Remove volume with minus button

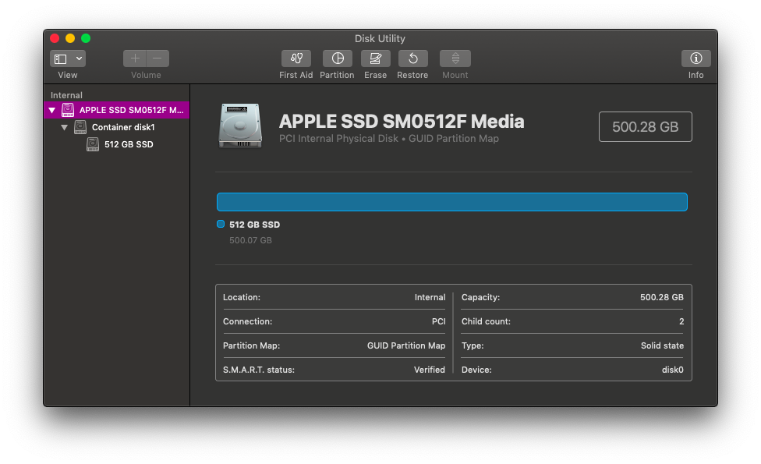click(158, 58)
